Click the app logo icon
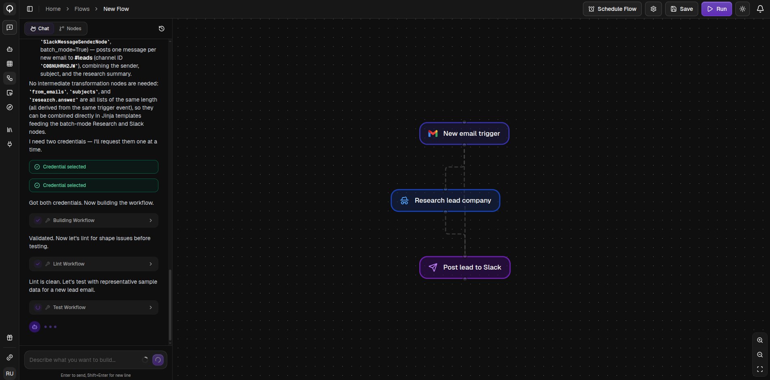Screen dimensions: 770x380 click(x=9, y=8)
